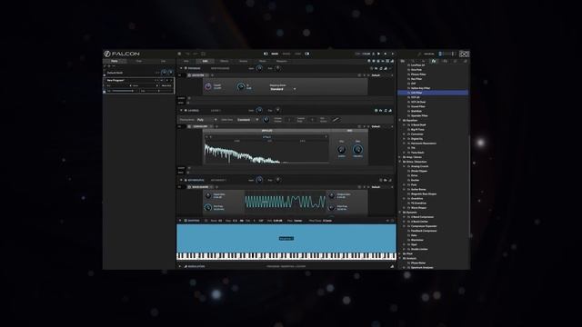Click the redo arrow in top toolbar
582x327 pixels.
[196, 54]
